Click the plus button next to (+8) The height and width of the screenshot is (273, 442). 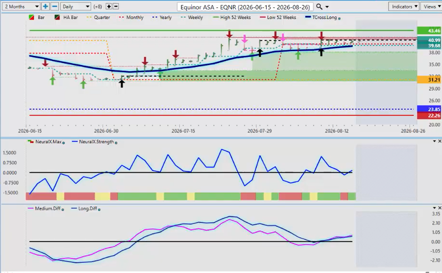pyautogui.click(x=109, y=6)
